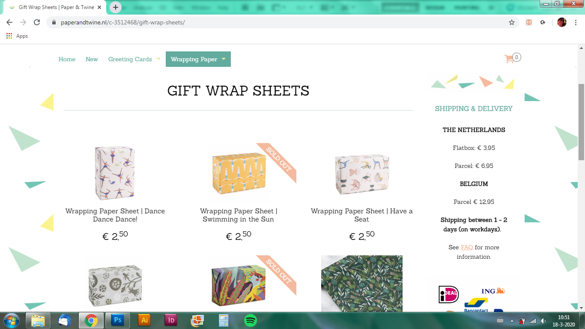The width and height of the screenshot is (585, 329).
Task: Open Illustrator from the taskbar
Action: pyautogui.click(x=144, y=320)
